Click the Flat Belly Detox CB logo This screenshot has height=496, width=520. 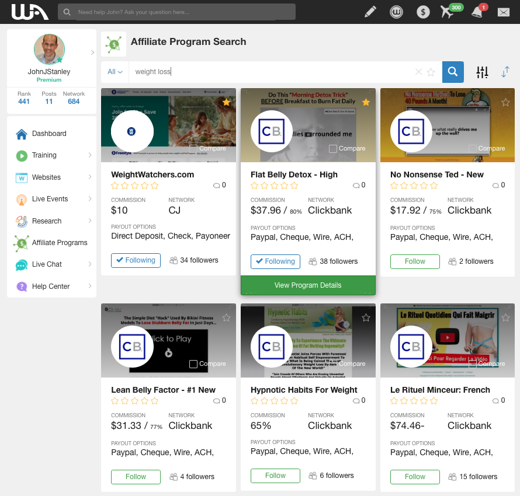tap(271, 131)
